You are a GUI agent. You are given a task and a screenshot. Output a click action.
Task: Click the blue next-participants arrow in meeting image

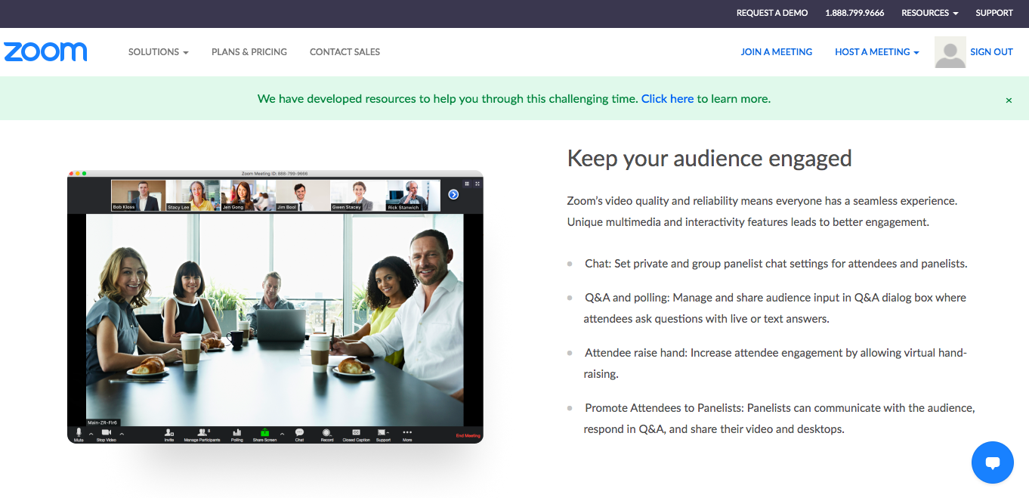[x=453, y=194]
